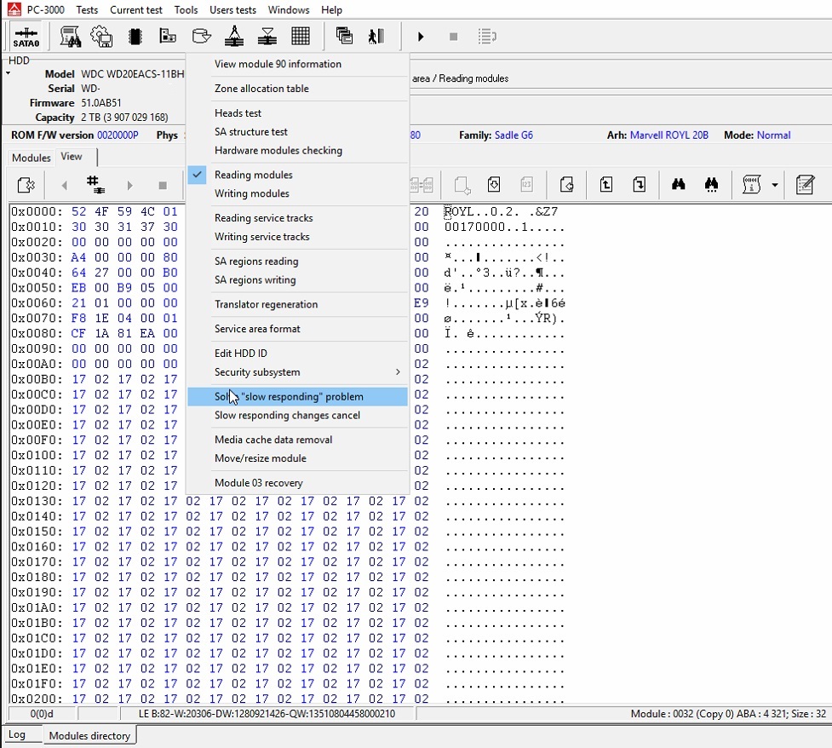Click the disk cylinder with arrow icon

pyautogui.click(x=201, y=37)
